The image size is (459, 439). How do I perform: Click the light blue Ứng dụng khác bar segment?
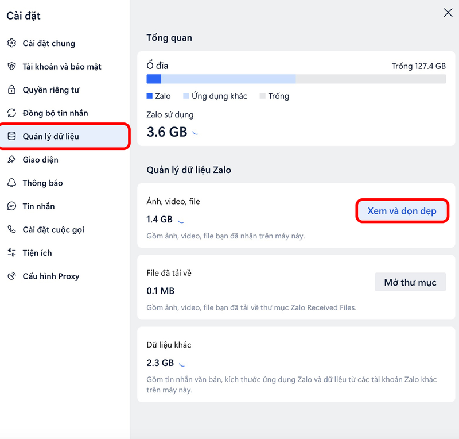pyautogui.click(x=228, y=79)
